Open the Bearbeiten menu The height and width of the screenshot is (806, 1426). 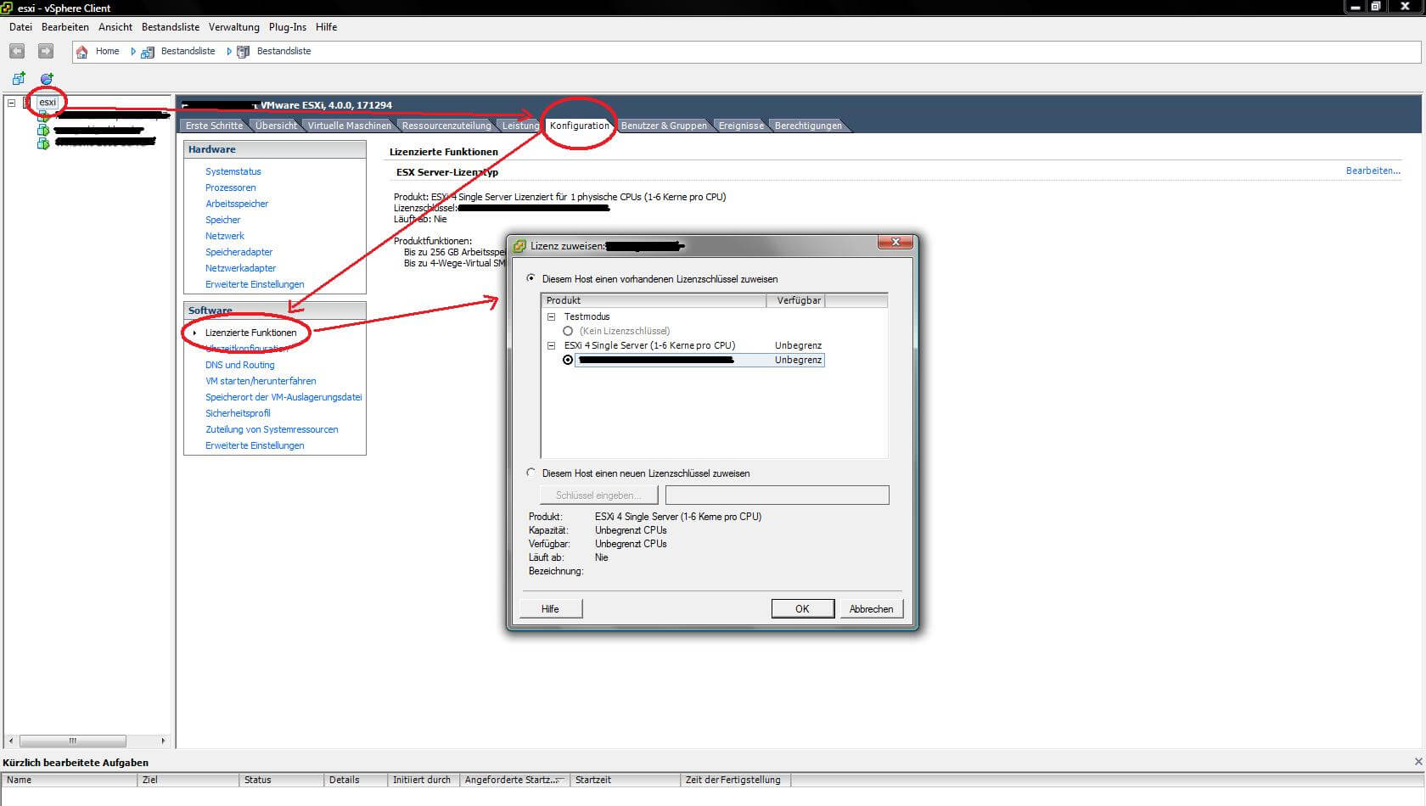coord(65,27)
